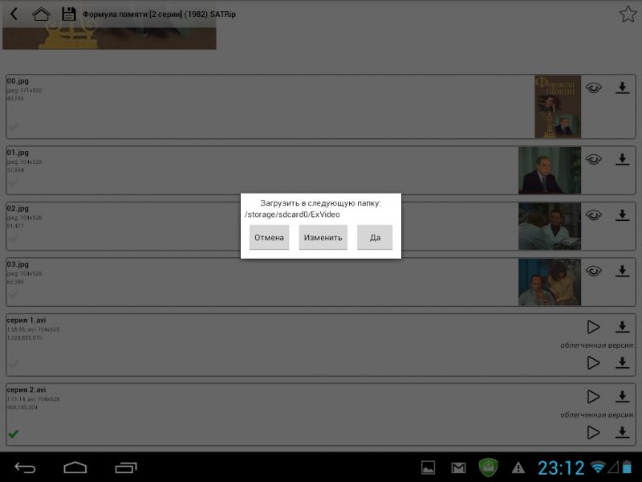This screenshot has height=482, width=642.
Task: Add to favorites with the star icon
Action: click(627, 14)
